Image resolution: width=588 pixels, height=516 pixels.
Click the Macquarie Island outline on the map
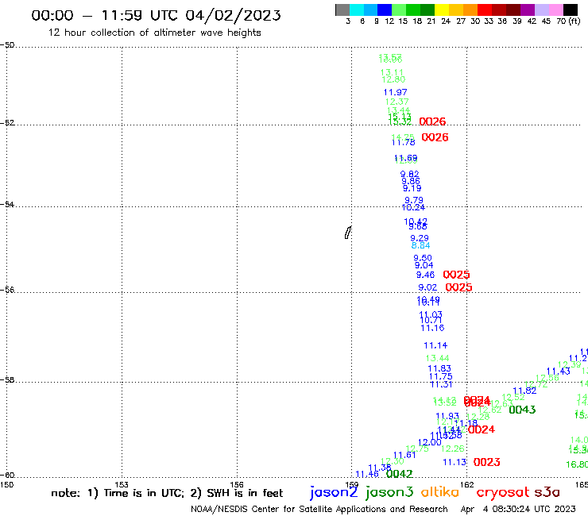coord(348,233)
